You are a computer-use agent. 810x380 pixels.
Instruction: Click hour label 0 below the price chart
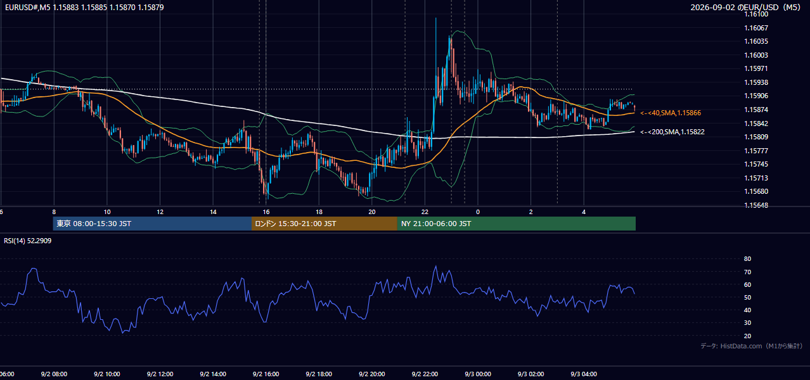pos(478,212)
